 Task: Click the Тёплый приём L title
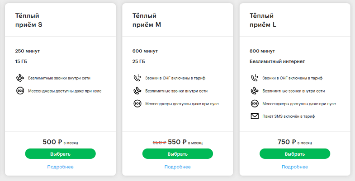(x=263, y=20)
